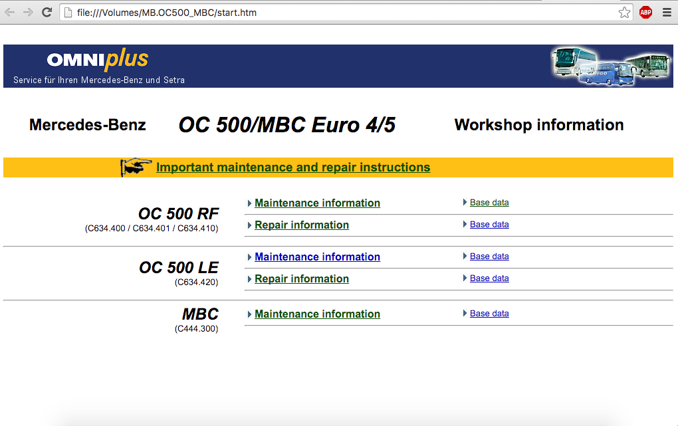This screenshot has height=426, width=678.
Task: Open Important maintenance and repair instructions
Action: coord(293,167)
